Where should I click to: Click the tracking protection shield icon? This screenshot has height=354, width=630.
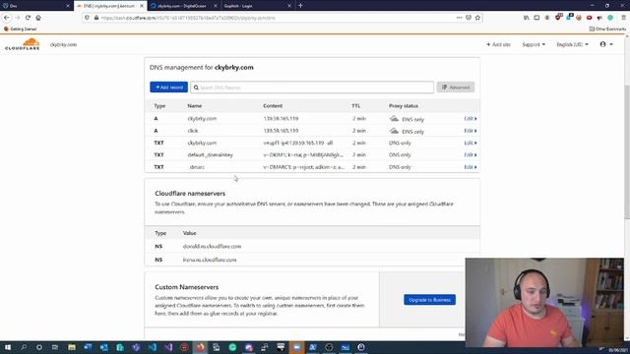pyautogui.click(x=88, y=18)
